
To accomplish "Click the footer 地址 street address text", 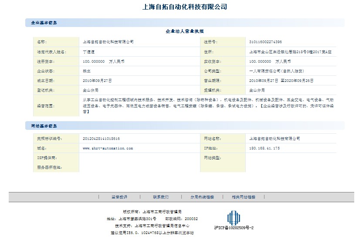I will (132, 219).
